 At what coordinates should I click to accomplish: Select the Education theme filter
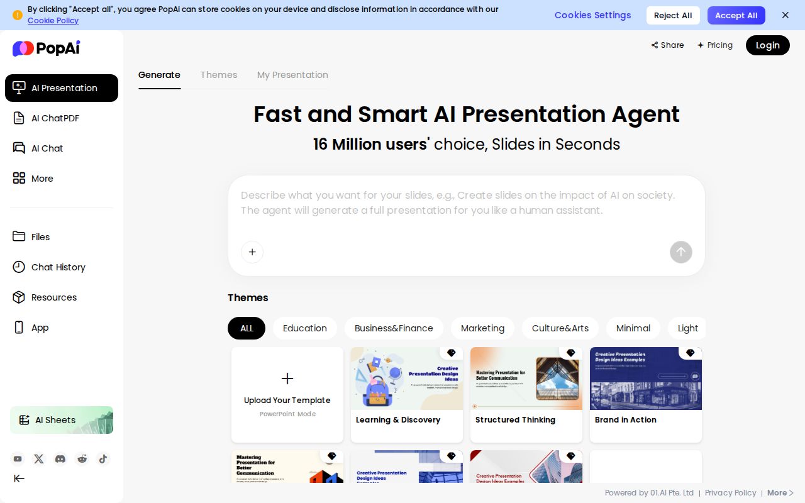point(304,328)
